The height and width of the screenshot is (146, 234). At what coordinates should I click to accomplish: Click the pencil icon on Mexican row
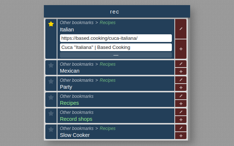[181, 64]
